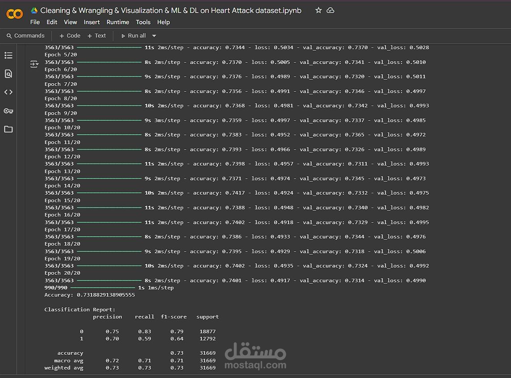Star the notebook with the star icon
The image size is (511, 378).
(x=318, y=10)
